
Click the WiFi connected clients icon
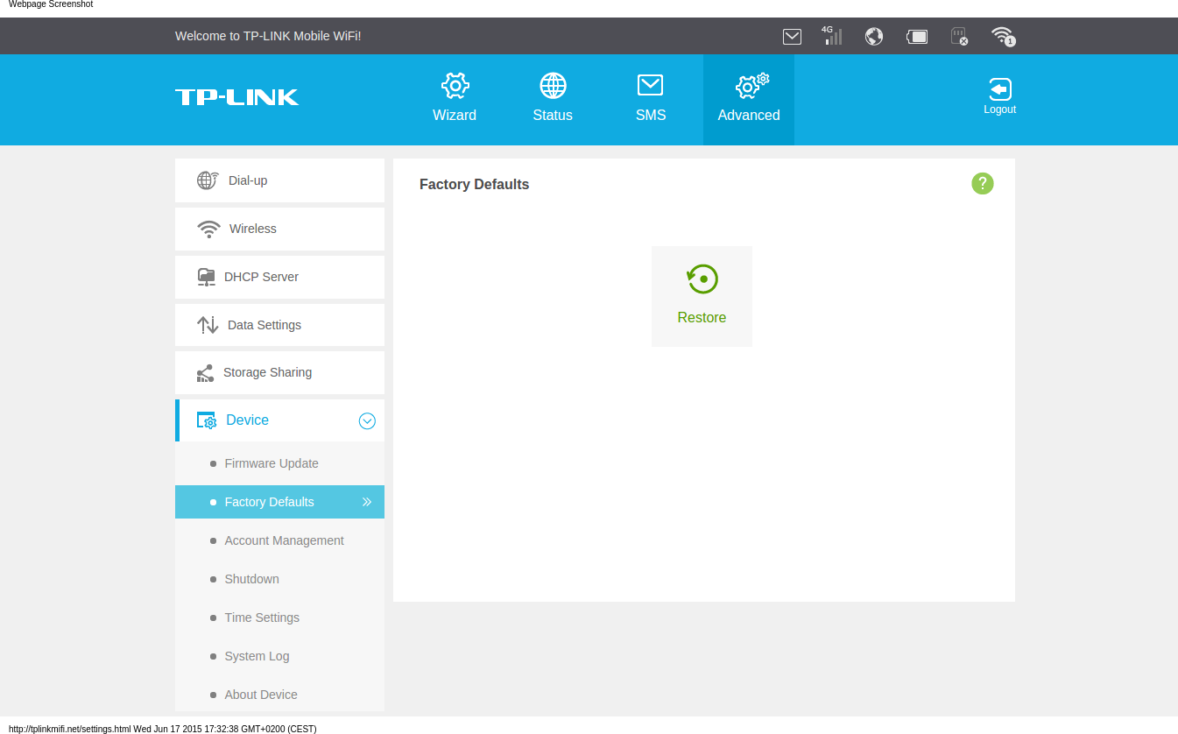[1002, 36]
